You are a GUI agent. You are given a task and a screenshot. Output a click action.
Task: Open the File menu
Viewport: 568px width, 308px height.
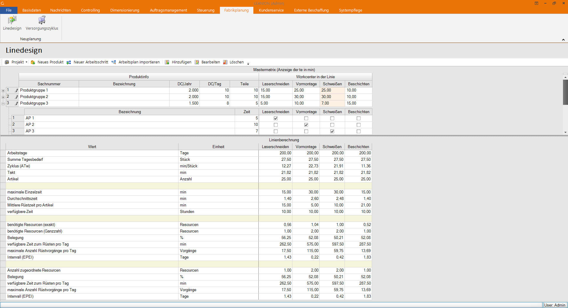[x=9, y=10]
